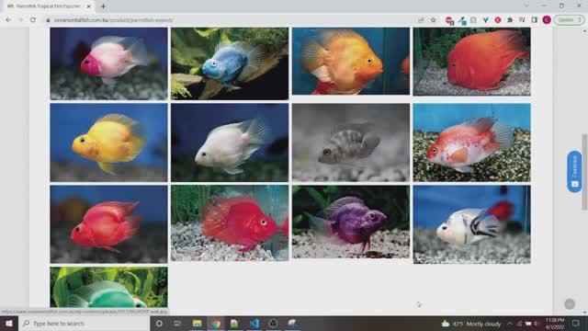
Task: Open the pink-headed white parrotfish photo
Action: 108,63
